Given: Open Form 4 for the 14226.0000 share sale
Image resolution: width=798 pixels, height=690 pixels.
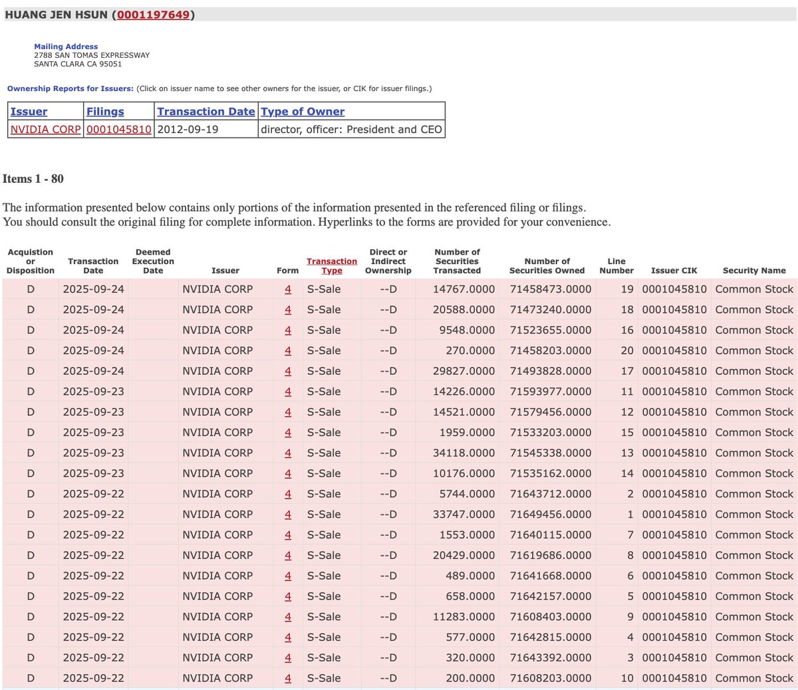Looking at the screenshot, I should pyautogui.click(x=288, y=392).
